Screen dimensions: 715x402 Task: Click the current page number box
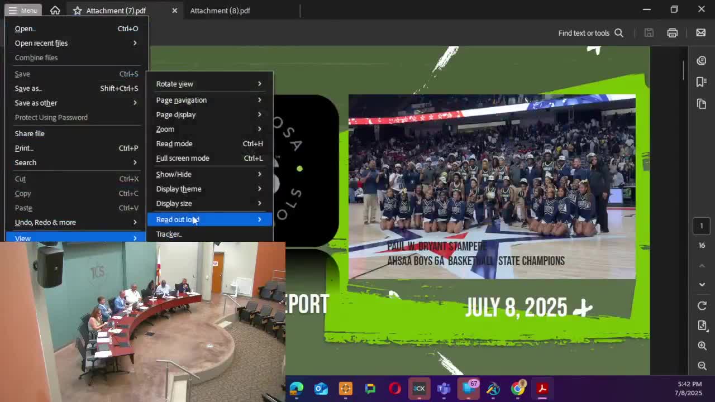click(x=702, y=226)
